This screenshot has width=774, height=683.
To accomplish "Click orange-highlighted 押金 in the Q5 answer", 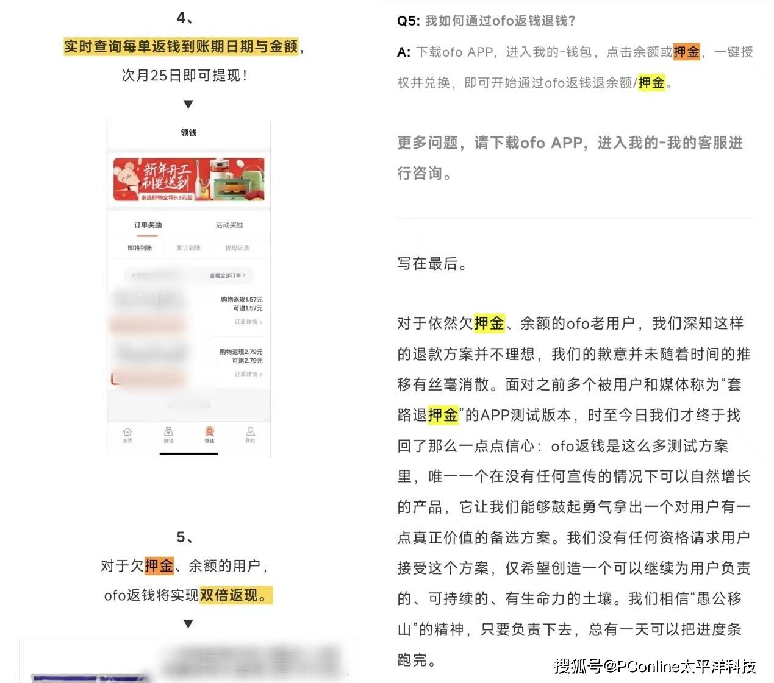I will point(687,52).
